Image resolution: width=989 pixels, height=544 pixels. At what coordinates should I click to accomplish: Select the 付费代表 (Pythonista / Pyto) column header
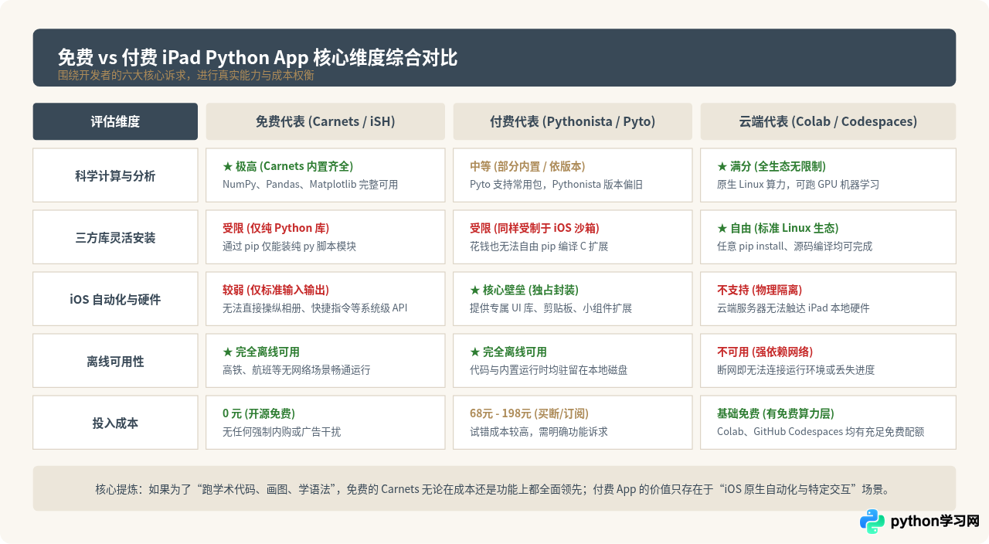pyautogui.click(x=573, y=121)
